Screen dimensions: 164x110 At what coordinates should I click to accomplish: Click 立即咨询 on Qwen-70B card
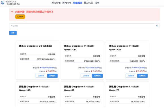[x=86, y=76]
